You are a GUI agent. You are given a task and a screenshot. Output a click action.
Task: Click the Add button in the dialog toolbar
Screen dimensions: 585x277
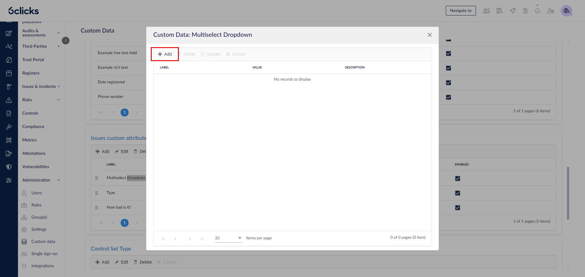point(165,54)
